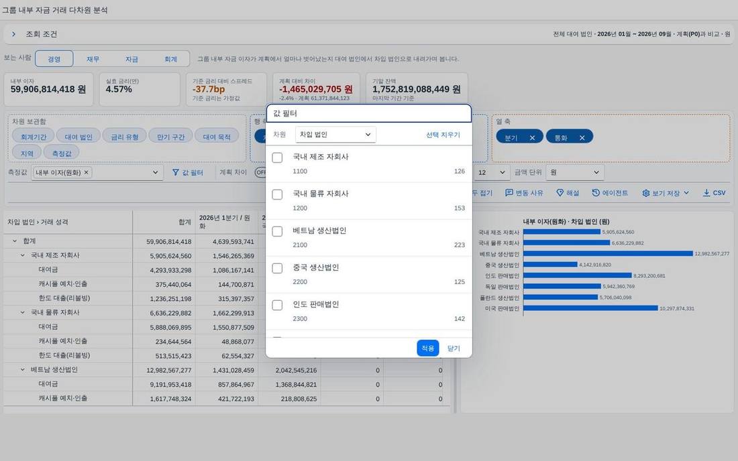Download data with the CSV icon
This screenshot has width=738, height=461.
pos(706,193)
